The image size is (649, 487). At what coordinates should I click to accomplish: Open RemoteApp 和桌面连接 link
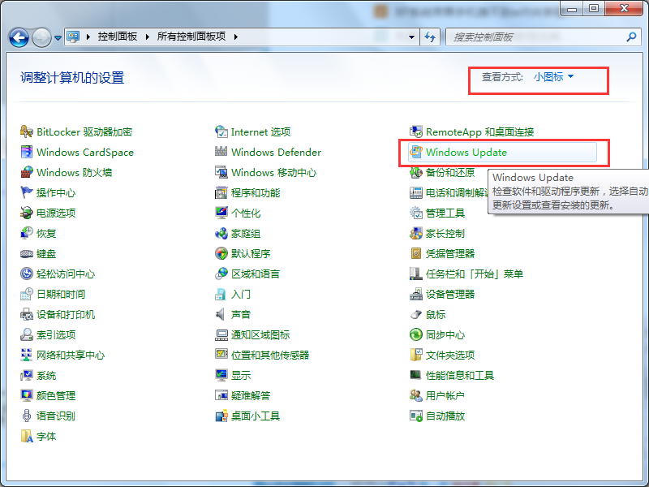coord(479,131)
